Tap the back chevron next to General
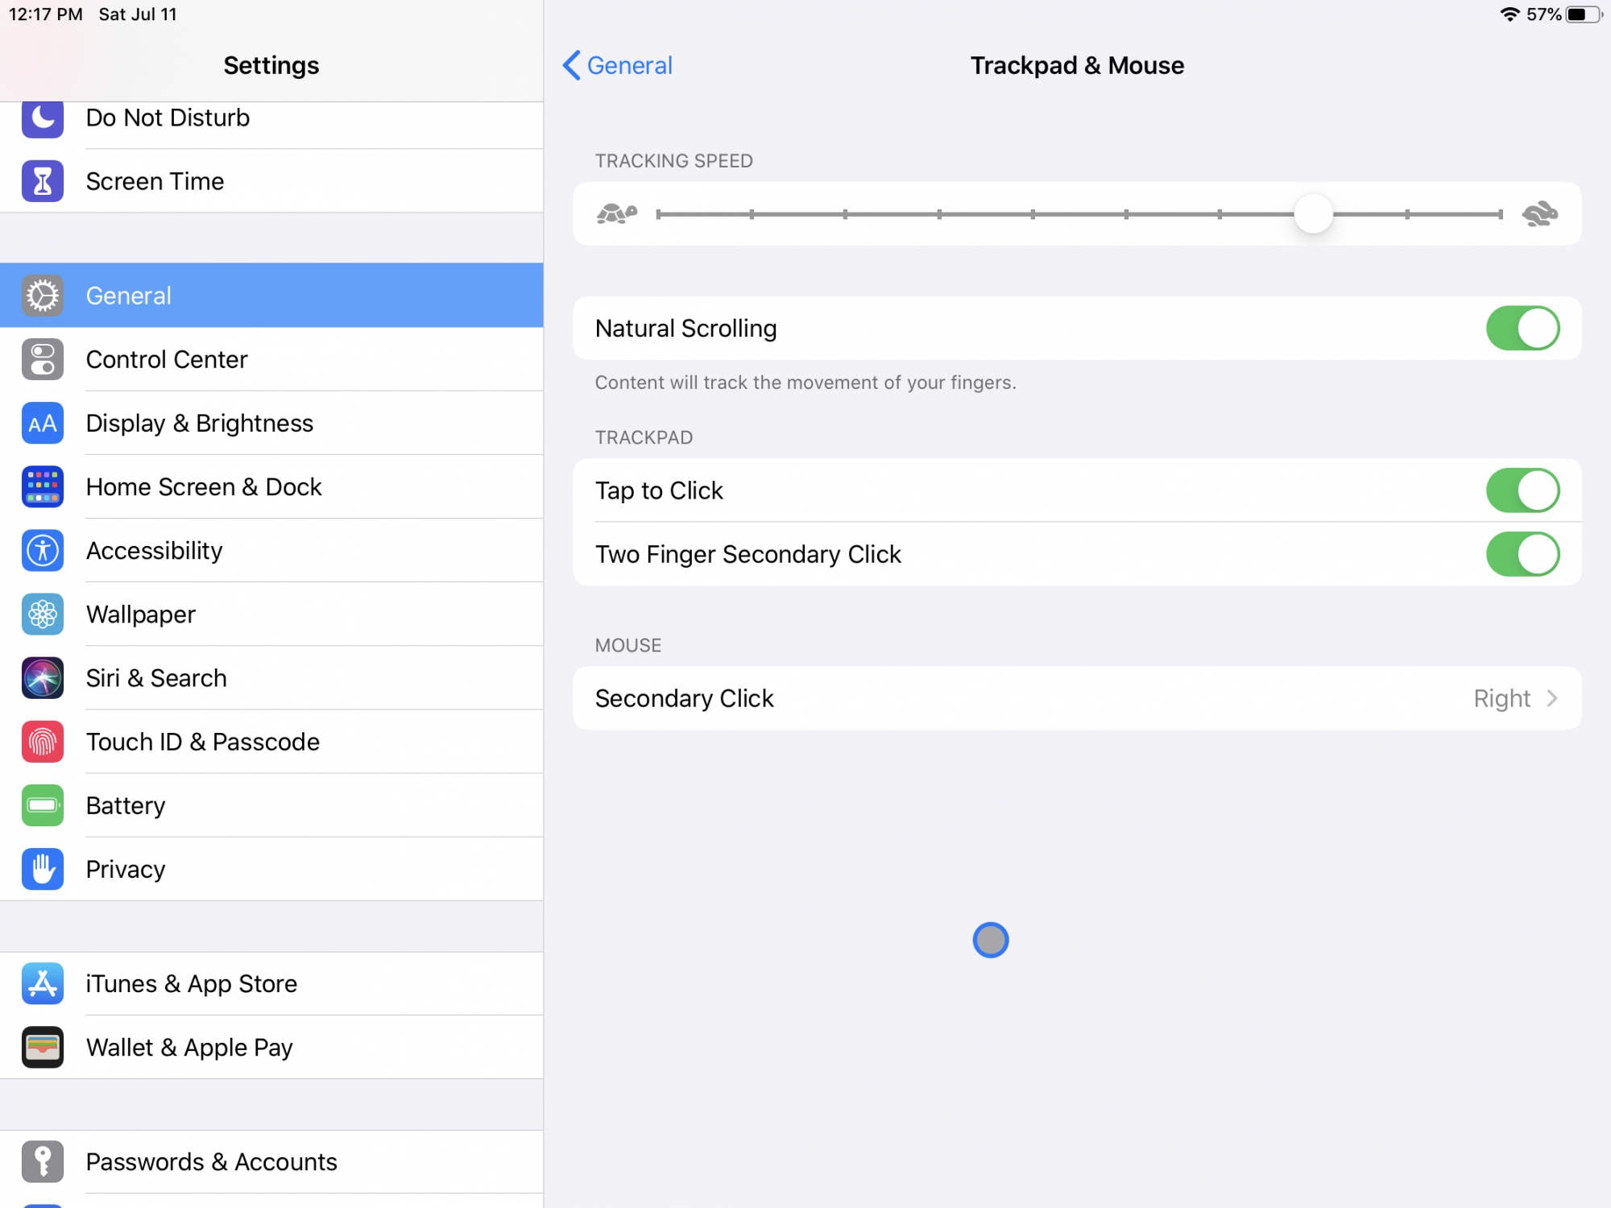1611x1208 pixels. pos(572,65)
